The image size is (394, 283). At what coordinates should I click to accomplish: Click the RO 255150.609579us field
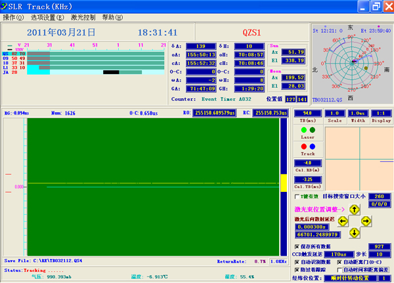214,113
